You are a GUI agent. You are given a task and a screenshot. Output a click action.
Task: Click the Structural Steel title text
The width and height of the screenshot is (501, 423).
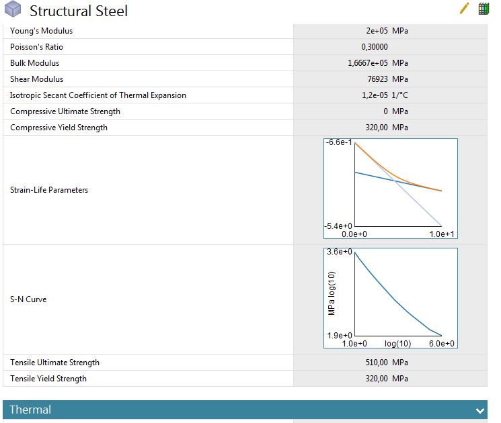[x=78, y=11]
